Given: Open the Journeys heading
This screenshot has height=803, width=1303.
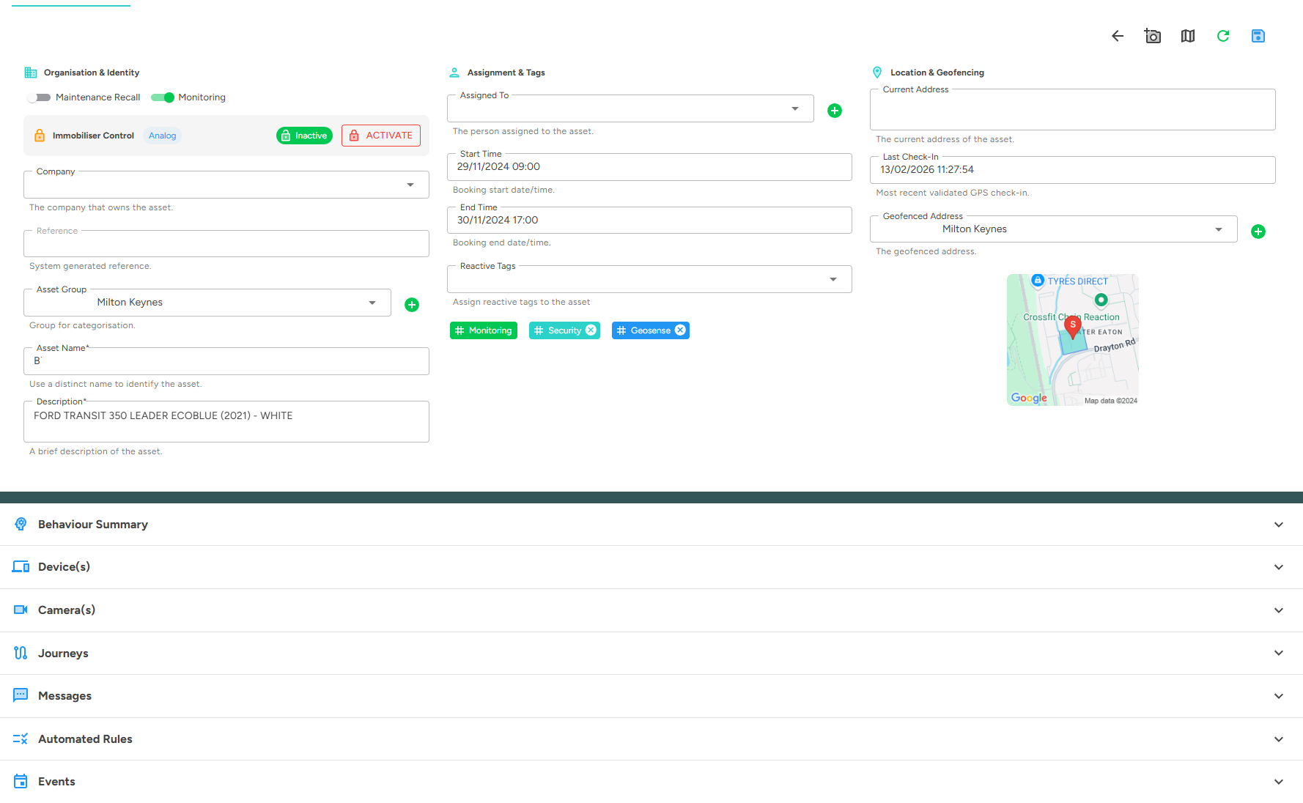Looking at the screenshot, I should click(63, 654).
